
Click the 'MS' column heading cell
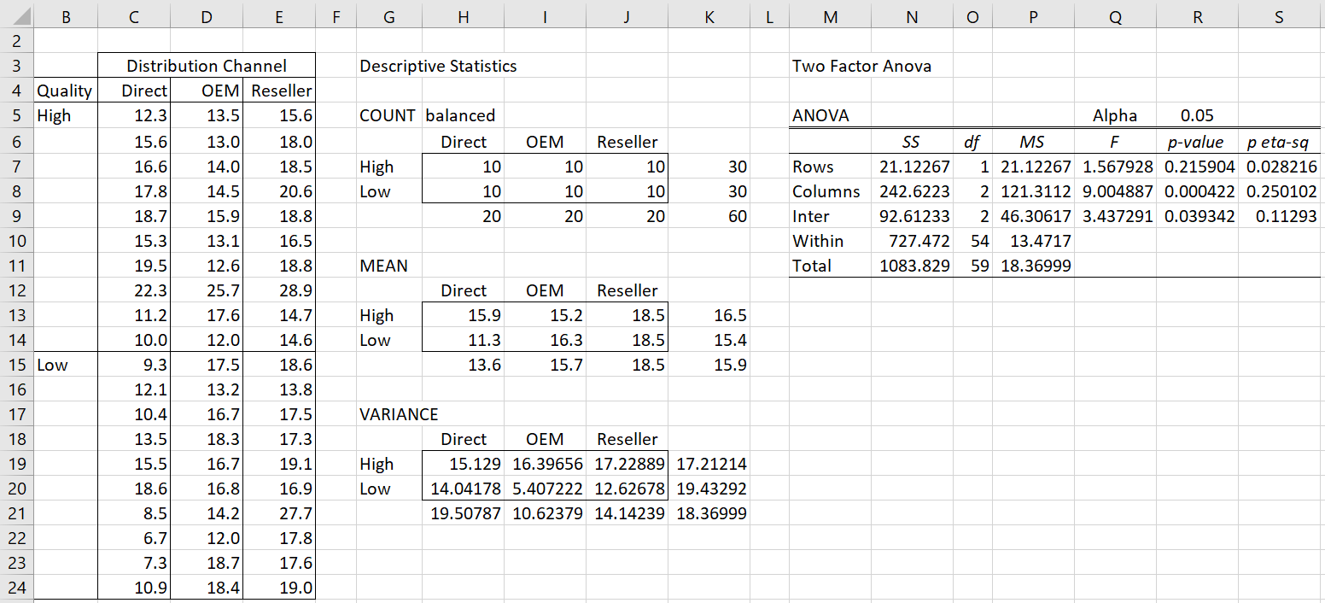[x=1033, y=142]
